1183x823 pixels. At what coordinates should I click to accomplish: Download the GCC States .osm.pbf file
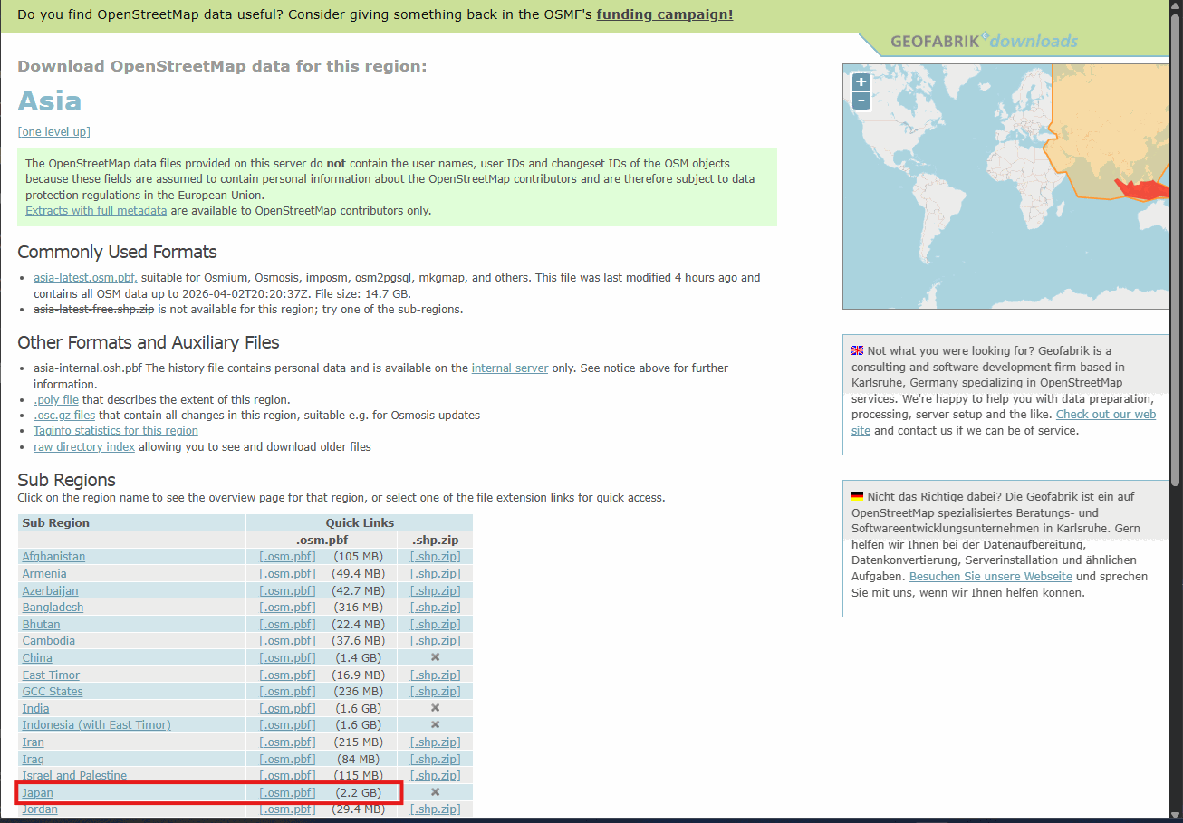pos(287,692)
